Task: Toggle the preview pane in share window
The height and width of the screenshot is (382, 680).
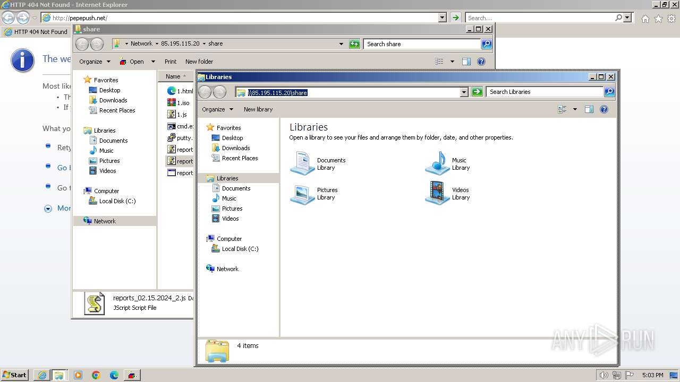Action: 466,62
